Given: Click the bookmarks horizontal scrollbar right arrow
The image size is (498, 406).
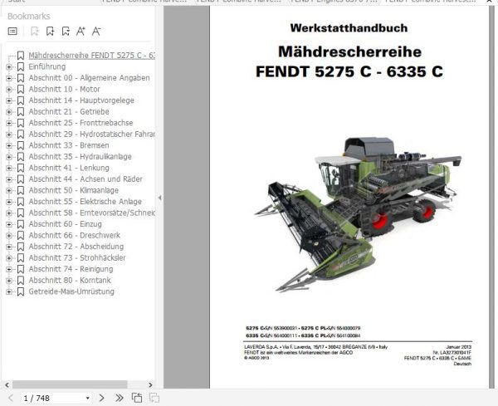Looking at the screenshot, I should tap(150, 384).
